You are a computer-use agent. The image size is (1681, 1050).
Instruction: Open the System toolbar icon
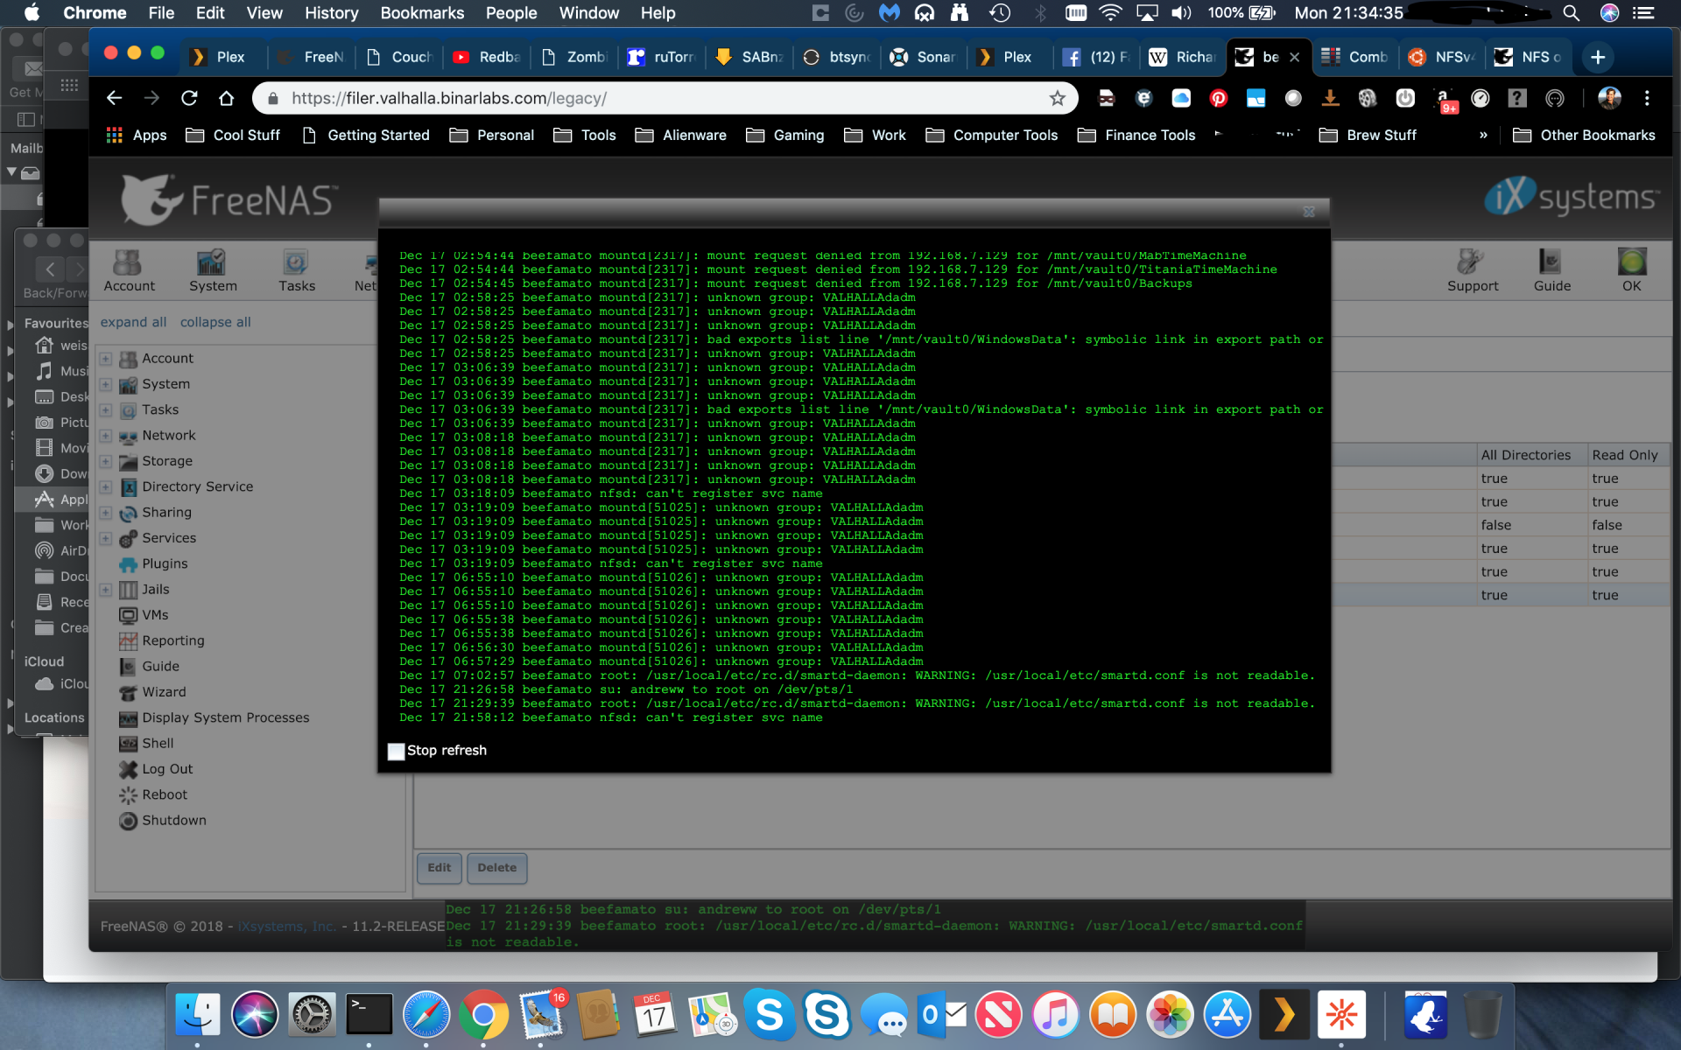click(213, 270)
